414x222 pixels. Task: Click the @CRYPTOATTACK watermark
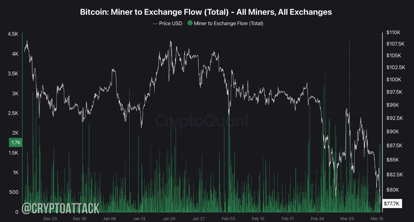[x=60, y=208]
